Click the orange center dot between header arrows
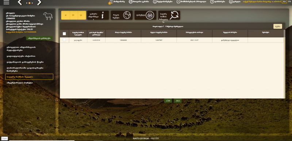The height and width of the screenshot is (141, 292). (x=30, y=3)
